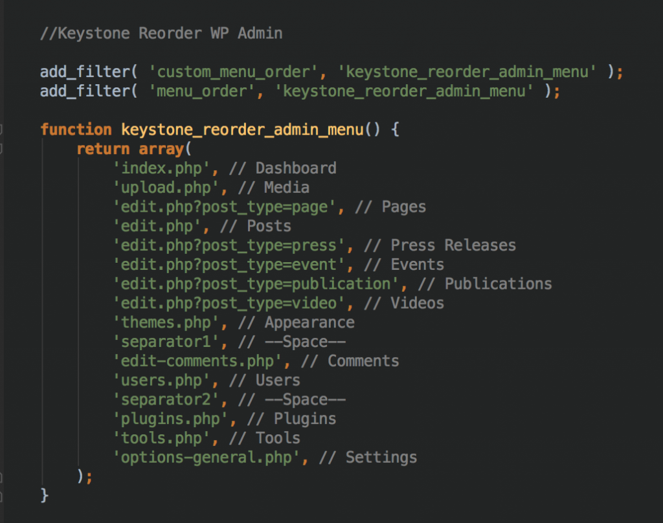Click the 'function' keyword
The height and width of the screenshot is (523, 663).
(76, 129)
